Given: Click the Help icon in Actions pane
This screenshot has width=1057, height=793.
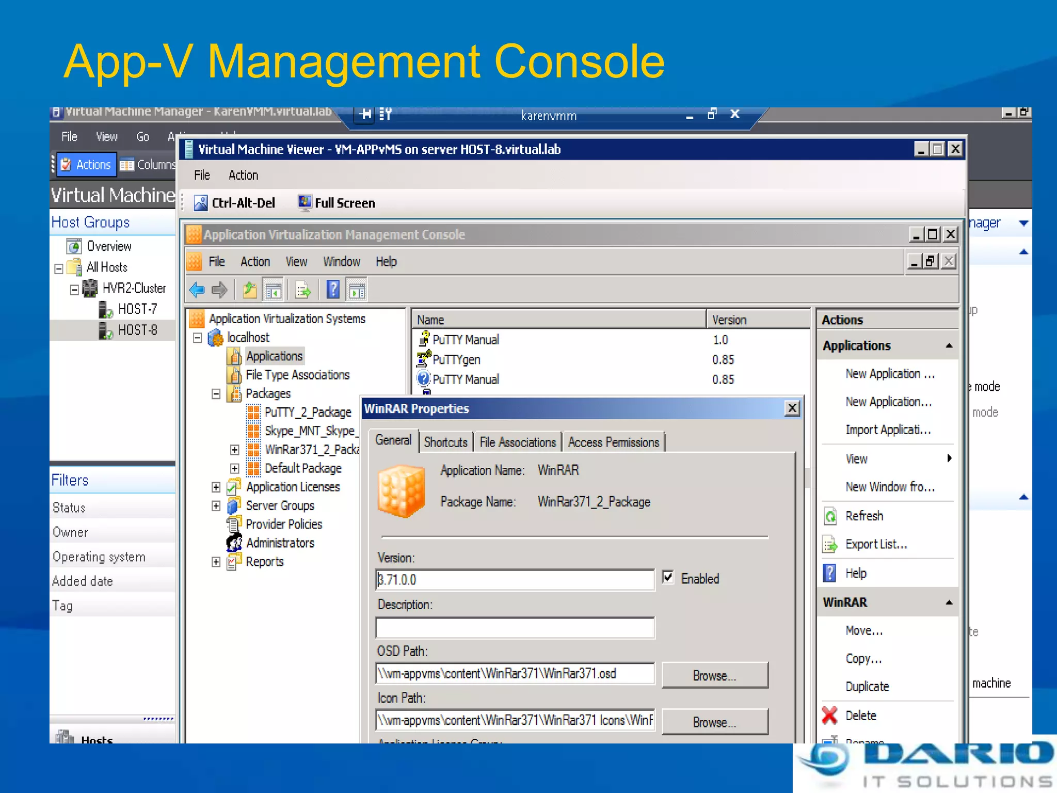Looking at the screenshot, I should (x=829, y=573).
